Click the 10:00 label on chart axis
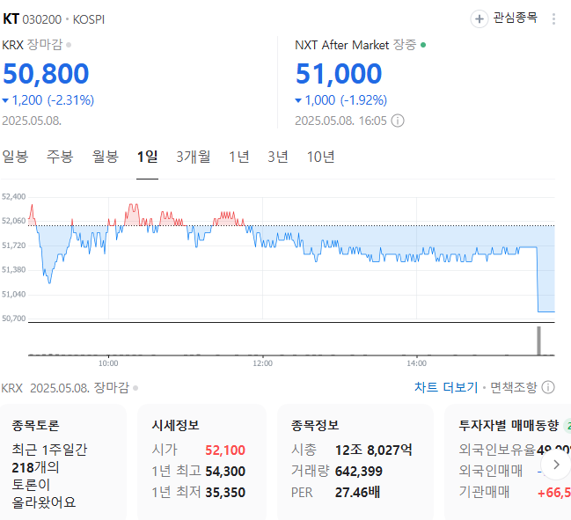This screenshot has height=520, width=571. [108, 363]
